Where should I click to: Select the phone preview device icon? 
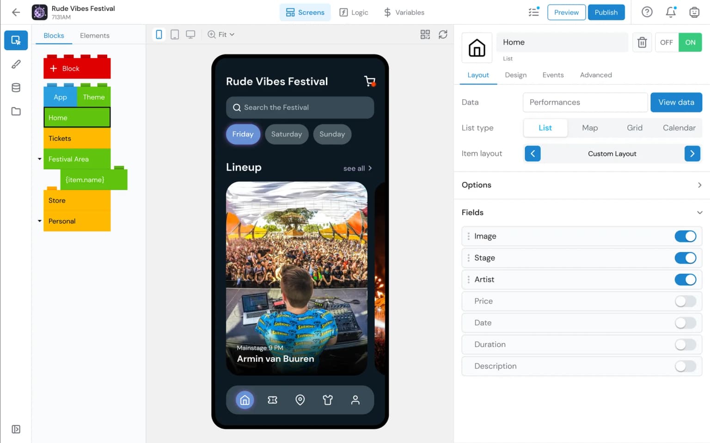click(159, 34)
